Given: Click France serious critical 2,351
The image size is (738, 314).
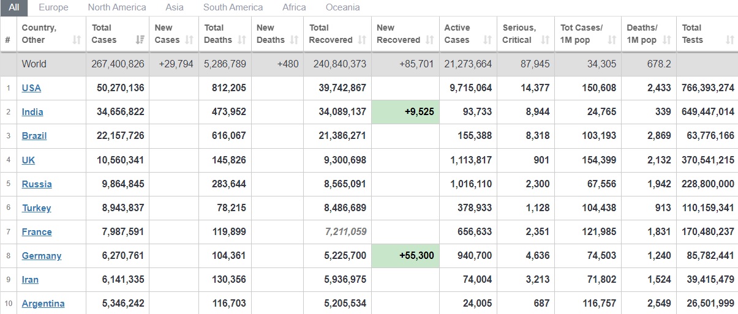Looking at the screenshot, I should coord(537,231).
